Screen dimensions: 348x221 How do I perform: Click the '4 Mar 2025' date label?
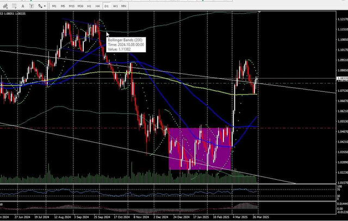pos(240,217)
